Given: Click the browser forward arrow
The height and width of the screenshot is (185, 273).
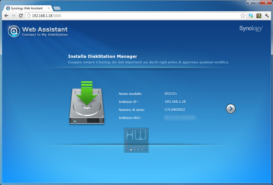Looking at the screenshot, I should [14, 16].
